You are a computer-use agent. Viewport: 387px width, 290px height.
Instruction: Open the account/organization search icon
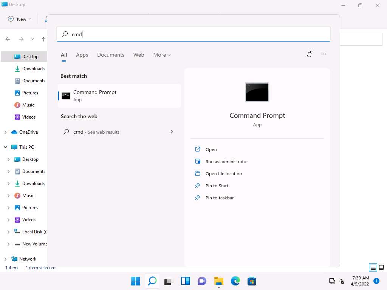click(310, 54)
